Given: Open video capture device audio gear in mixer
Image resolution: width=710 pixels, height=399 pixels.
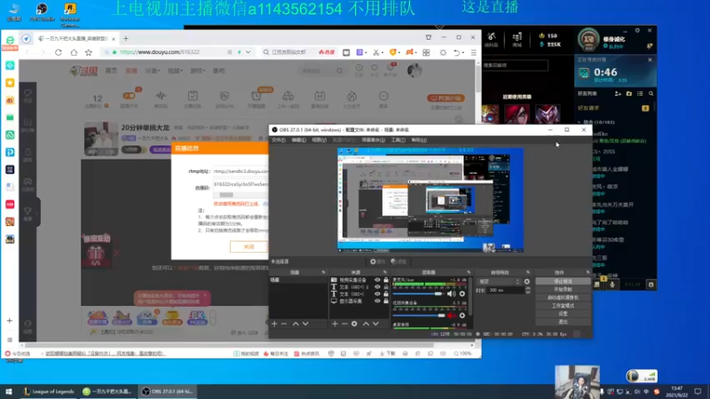Looking at the screenshot, I should [461, 316].
